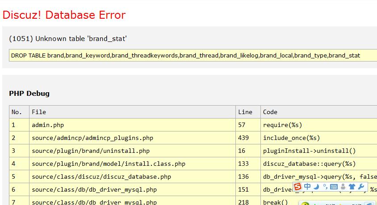
Task: Open the user account icon in IME bar
Action: [343, 187]
